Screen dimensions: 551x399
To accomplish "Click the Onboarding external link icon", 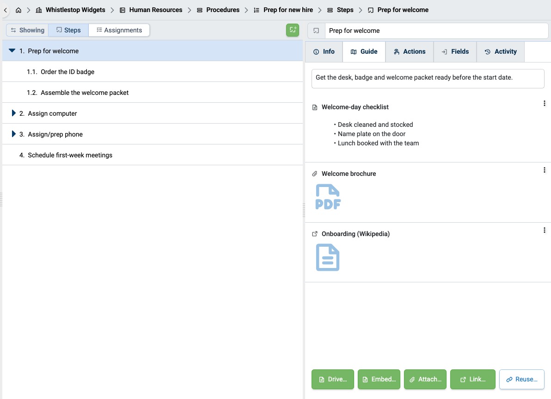I will point(315,234).
